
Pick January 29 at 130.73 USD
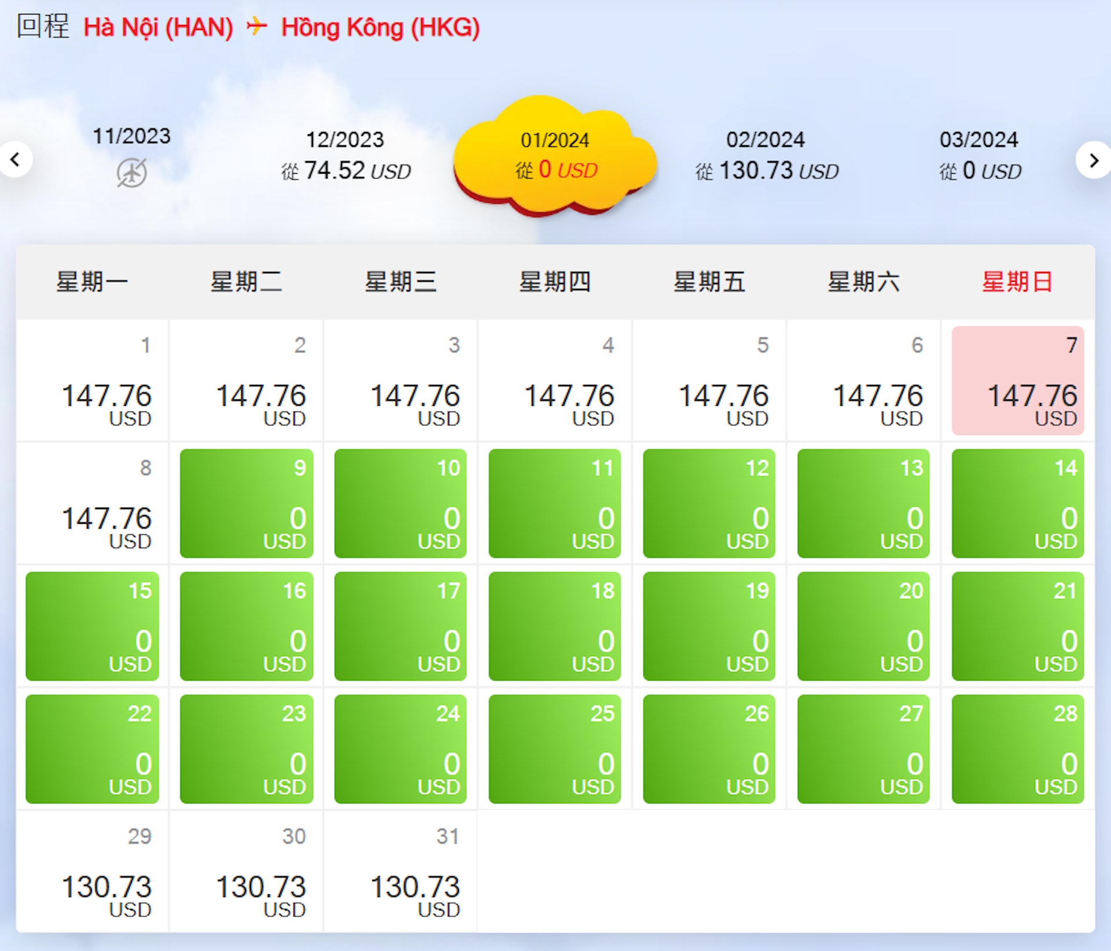(x=93, y=872)
